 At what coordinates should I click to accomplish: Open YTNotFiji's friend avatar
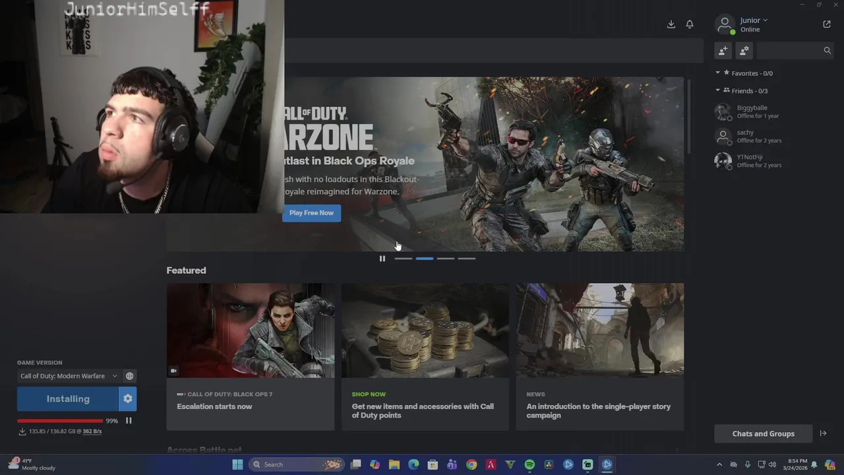(x=723, y=161)
